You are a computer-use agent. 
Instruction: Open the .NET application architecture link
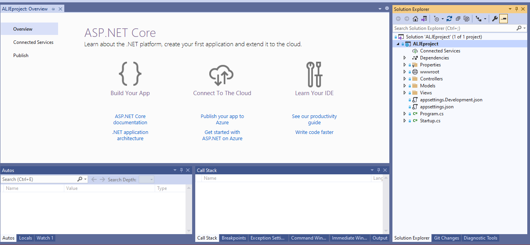click(x=130, y=135)
